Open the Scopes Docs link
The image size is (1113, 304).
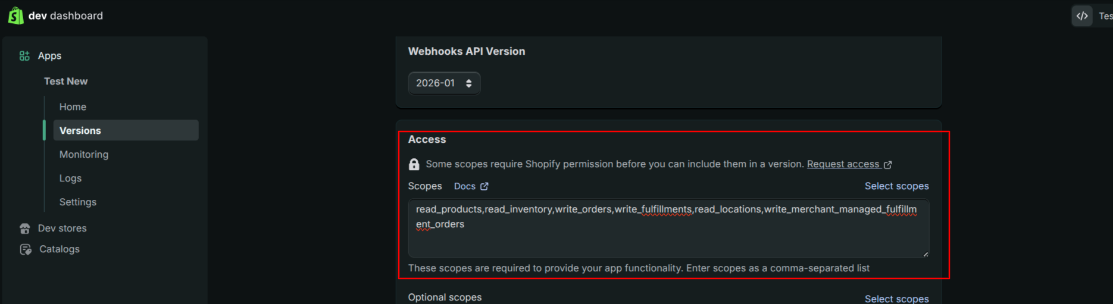point(464,187)
